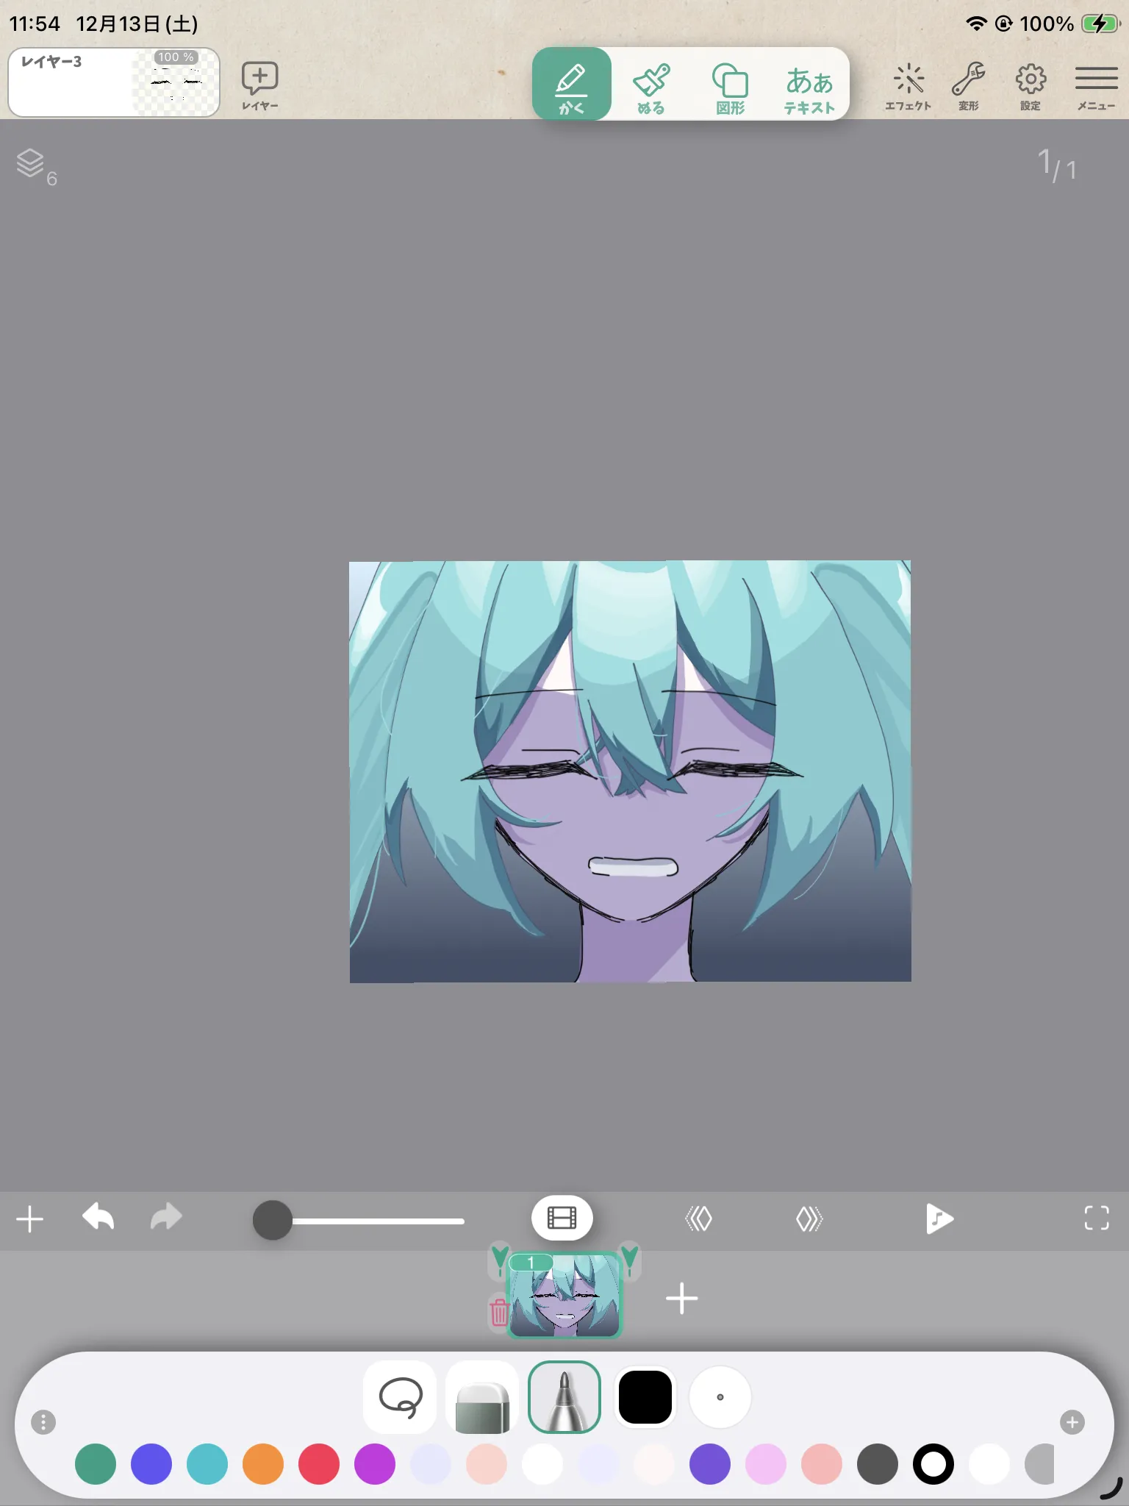1129x1506 pixels.
Task: Click the plus icon left of undo
Action: click(30, 1218)
